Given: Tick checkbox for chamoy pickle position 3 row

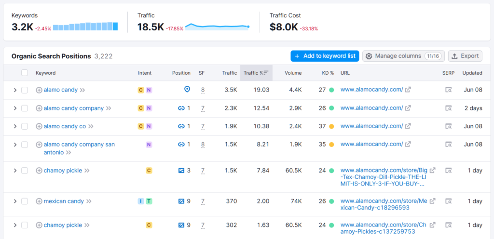Looking at the screenshot, I should click(x=25, y=171).
